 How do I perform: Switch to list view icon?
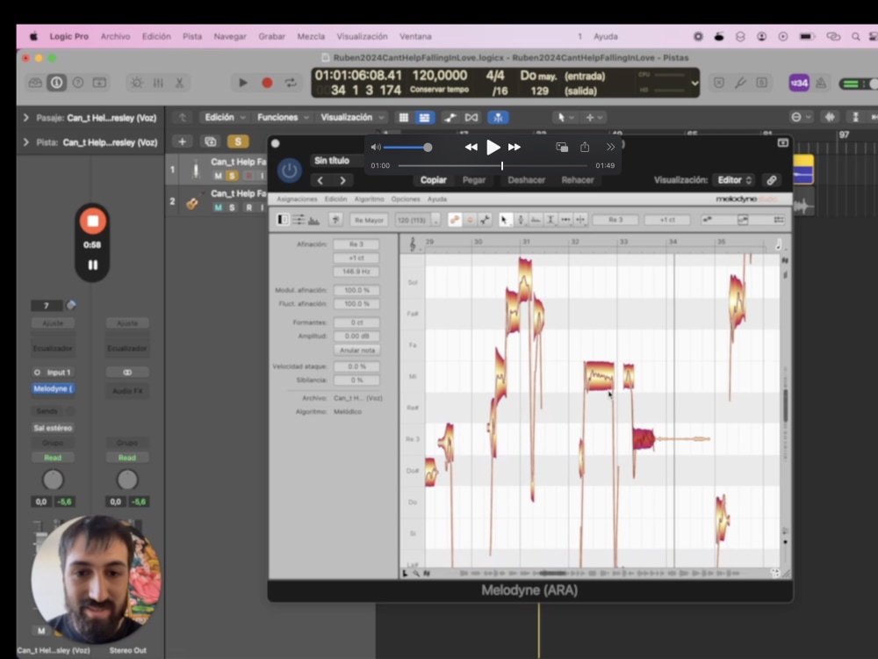coord(424,117)
